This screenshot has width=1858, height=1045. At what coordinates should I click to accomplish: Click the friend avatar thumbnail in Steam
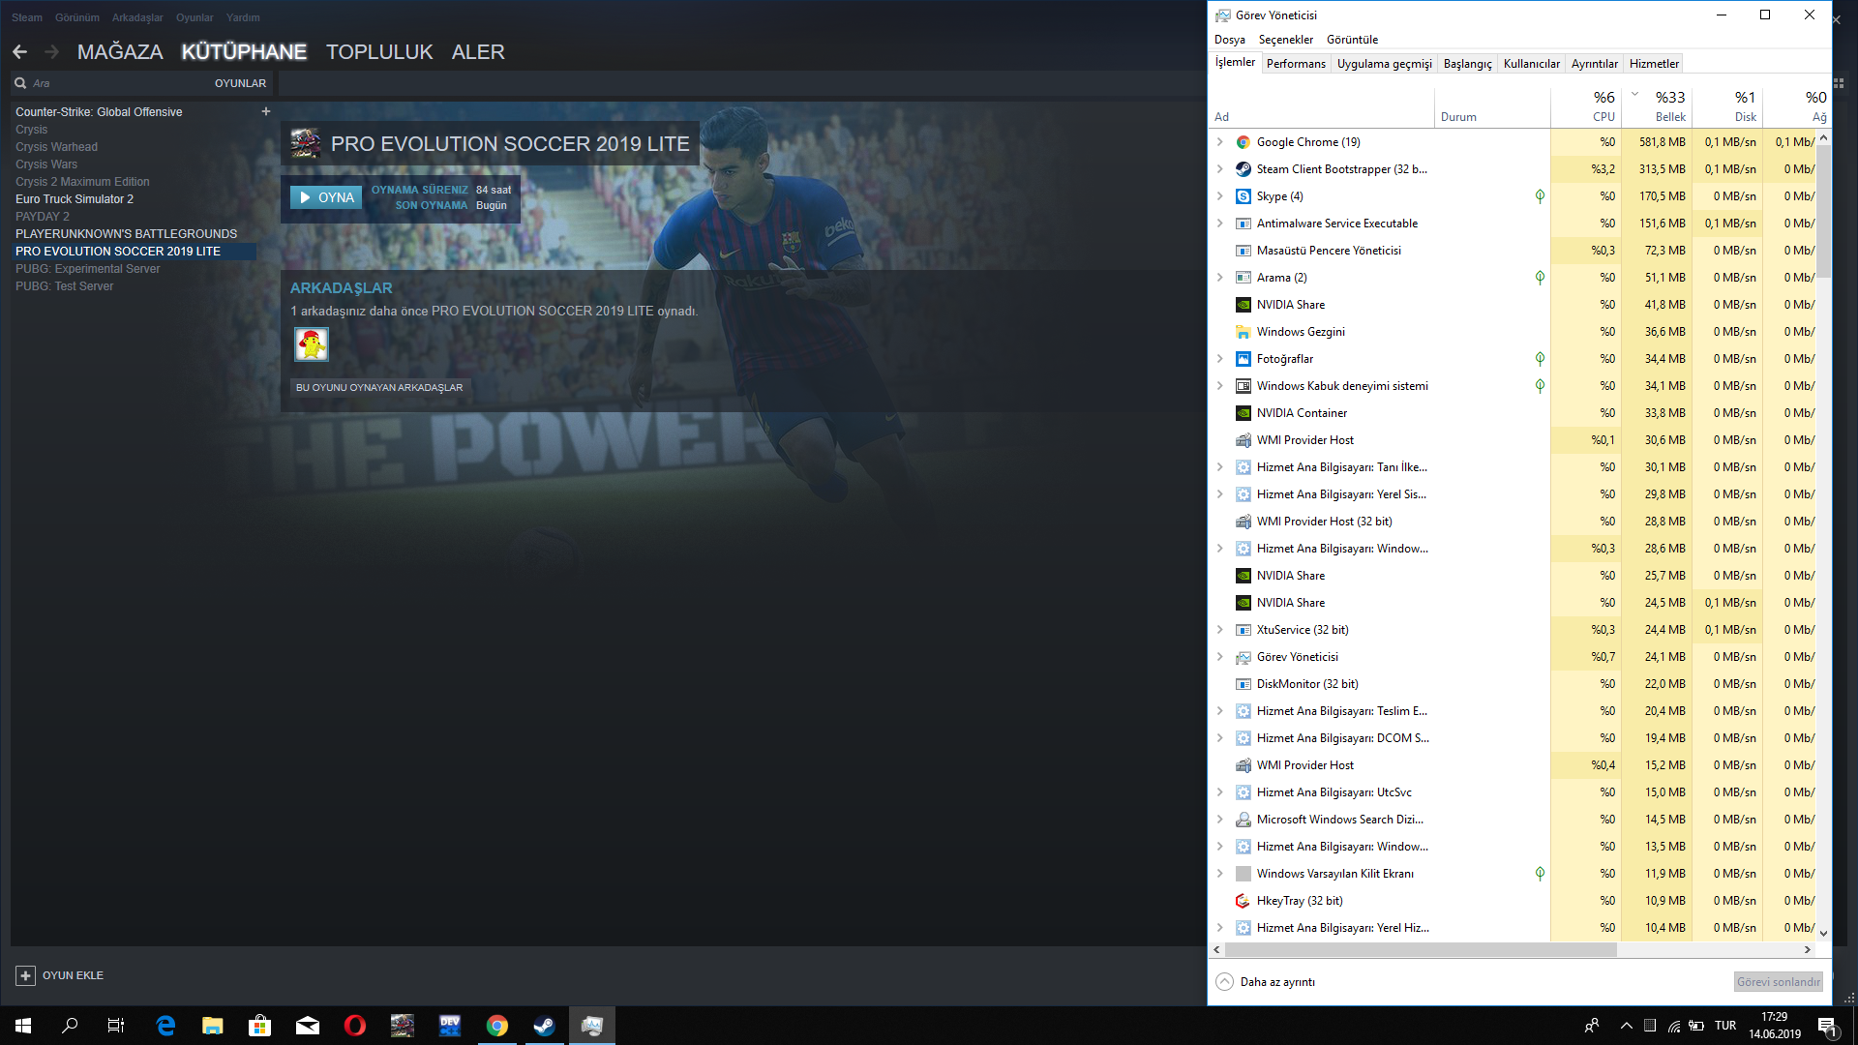point(312,344)
